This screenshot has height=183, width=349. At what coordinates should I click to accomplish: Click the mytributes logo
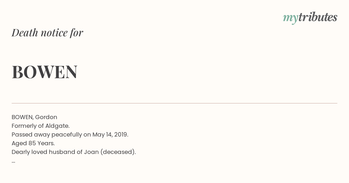coord(310,18)
